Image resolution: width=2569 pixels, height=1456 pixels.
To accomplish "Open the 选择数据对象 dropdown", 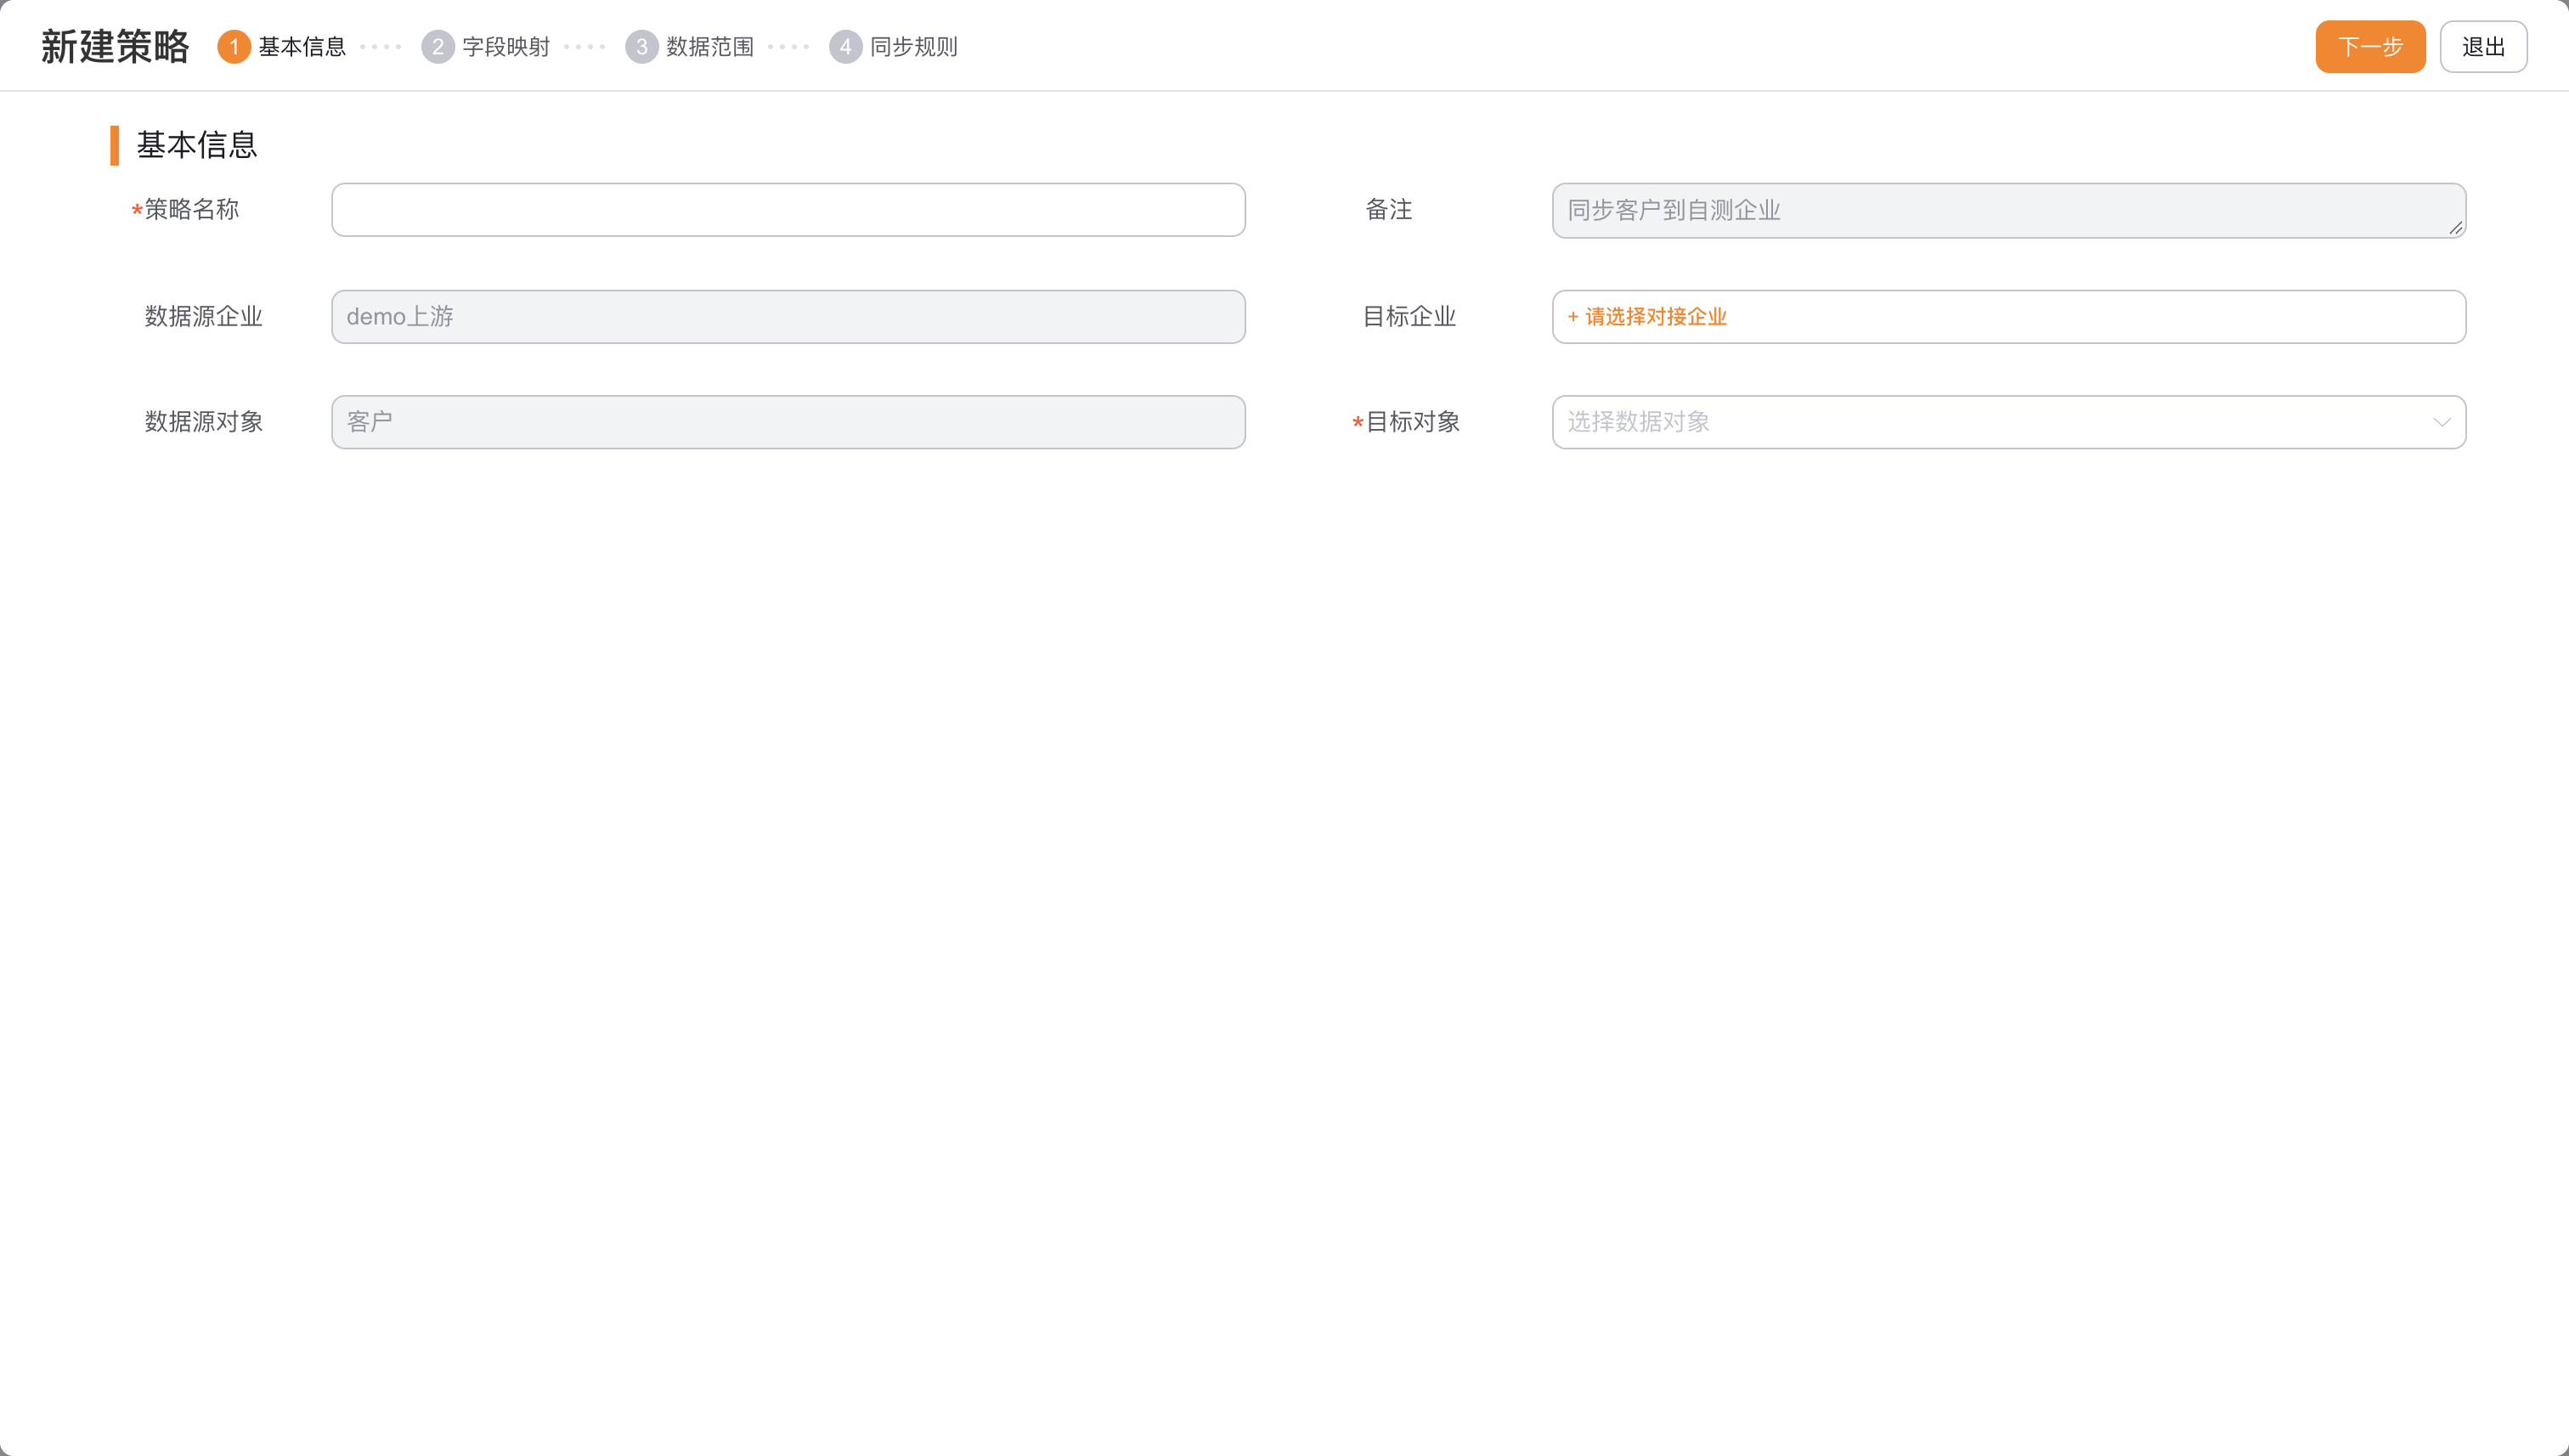I will 2008,422.
